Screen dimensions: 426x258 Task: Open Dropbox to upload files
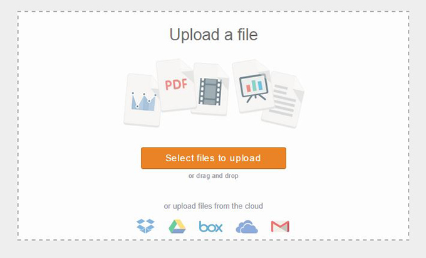[x=145, y=226]
